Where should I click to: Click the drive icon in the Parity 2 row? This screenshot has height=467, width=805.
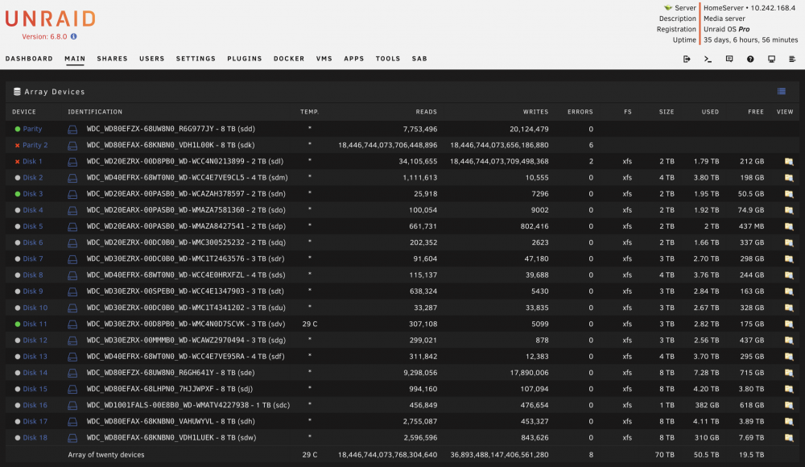(72, 146)
